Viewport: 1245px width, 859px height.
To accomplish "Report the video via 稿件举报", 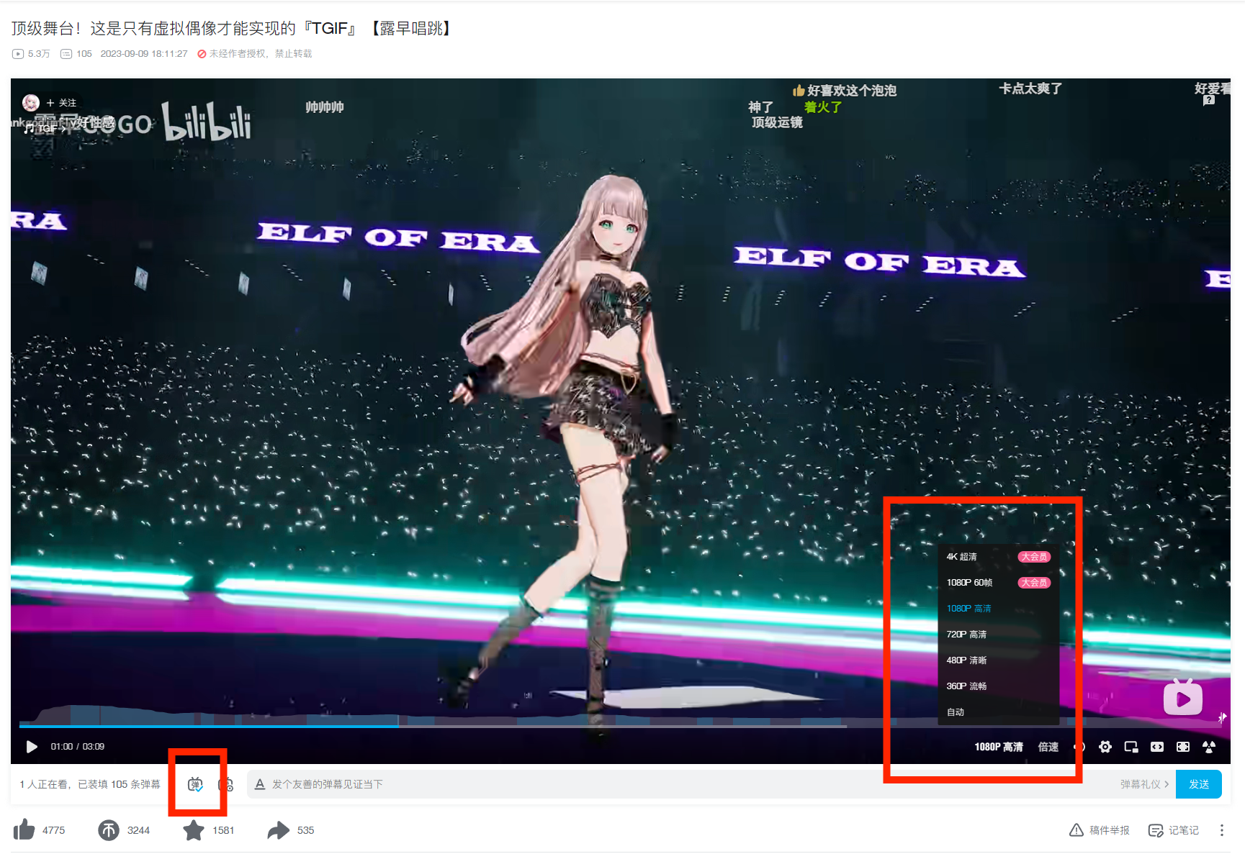I will 1100,830.
